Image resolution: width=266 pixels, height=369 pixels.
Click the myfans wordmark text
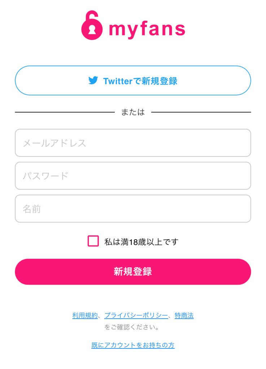(147, 29)
